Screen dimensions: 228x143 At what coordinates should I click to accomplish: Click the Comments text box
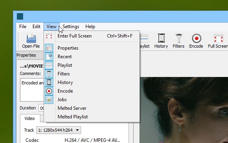[32, 90]
